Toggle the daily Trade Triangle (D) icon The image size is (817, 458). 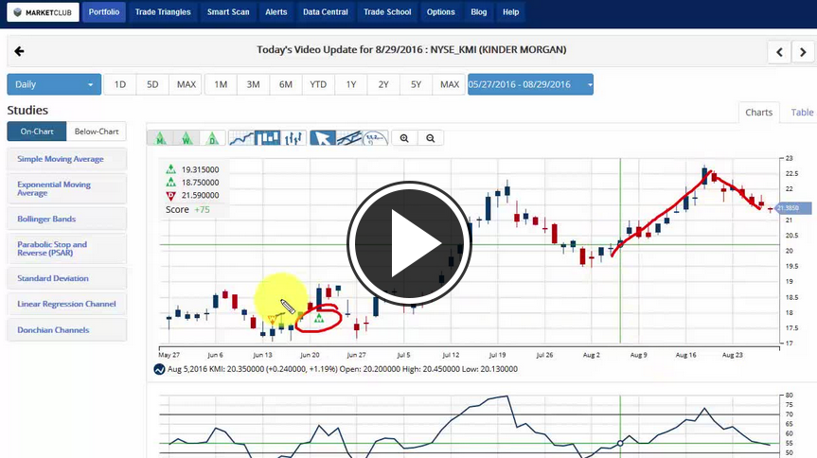coord(213,138)
